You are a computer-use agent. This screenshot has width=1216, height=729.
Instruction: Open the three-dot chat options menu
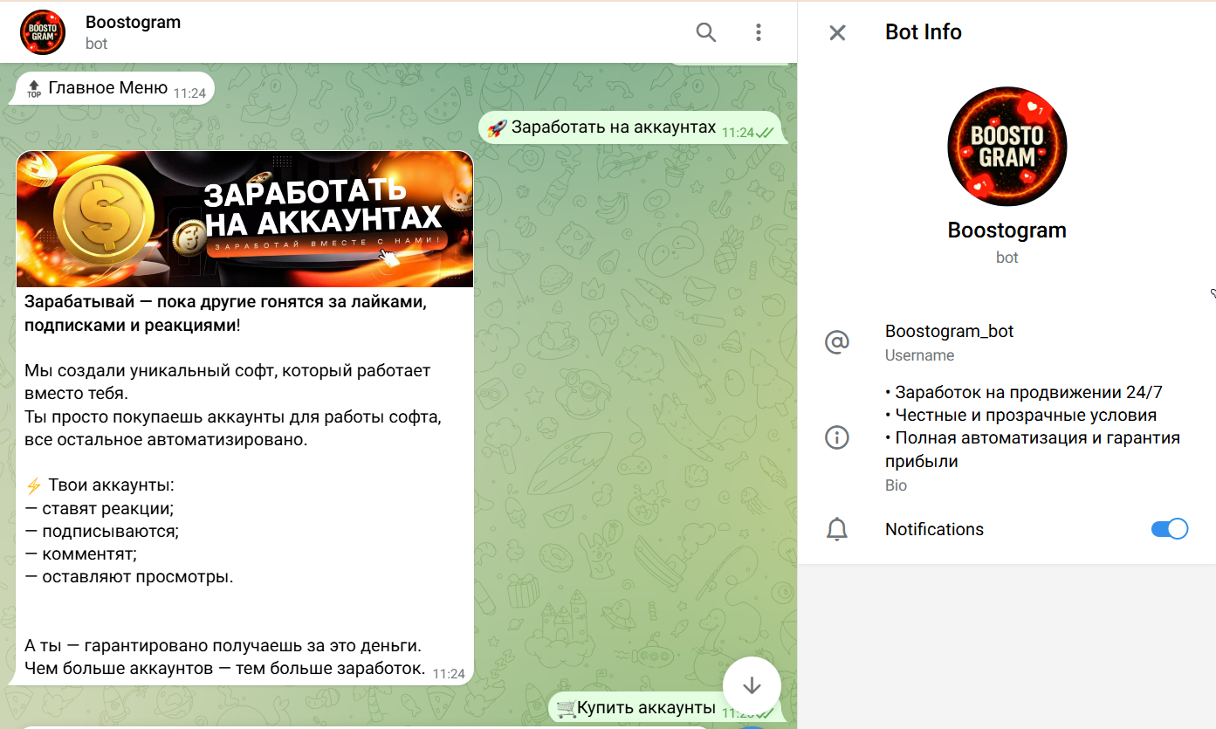point(758,31)
